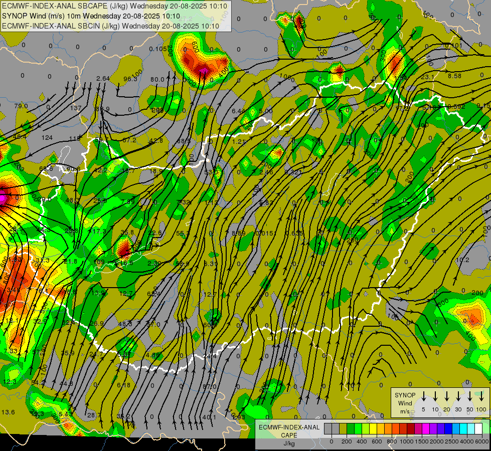
Task: Pick the olive swatch in CAPE legend
Action: [x=343, y=429]
